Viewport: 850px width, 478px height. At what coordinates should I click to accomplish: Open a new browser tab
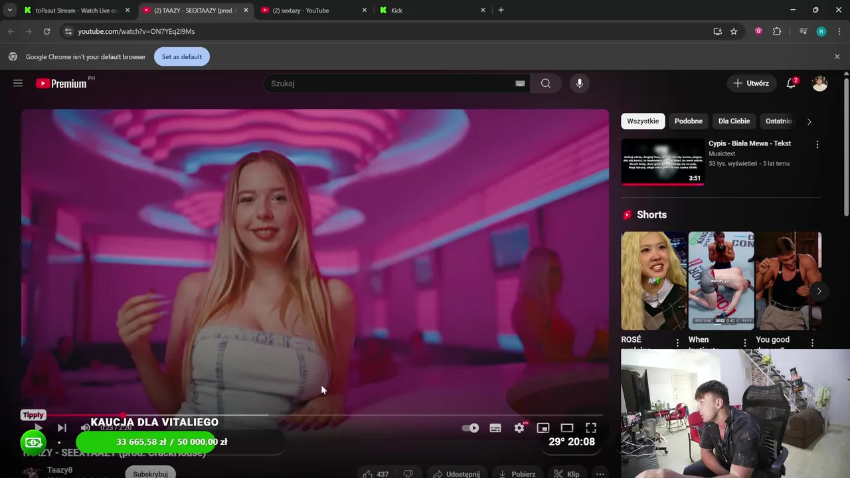(501, 10)
